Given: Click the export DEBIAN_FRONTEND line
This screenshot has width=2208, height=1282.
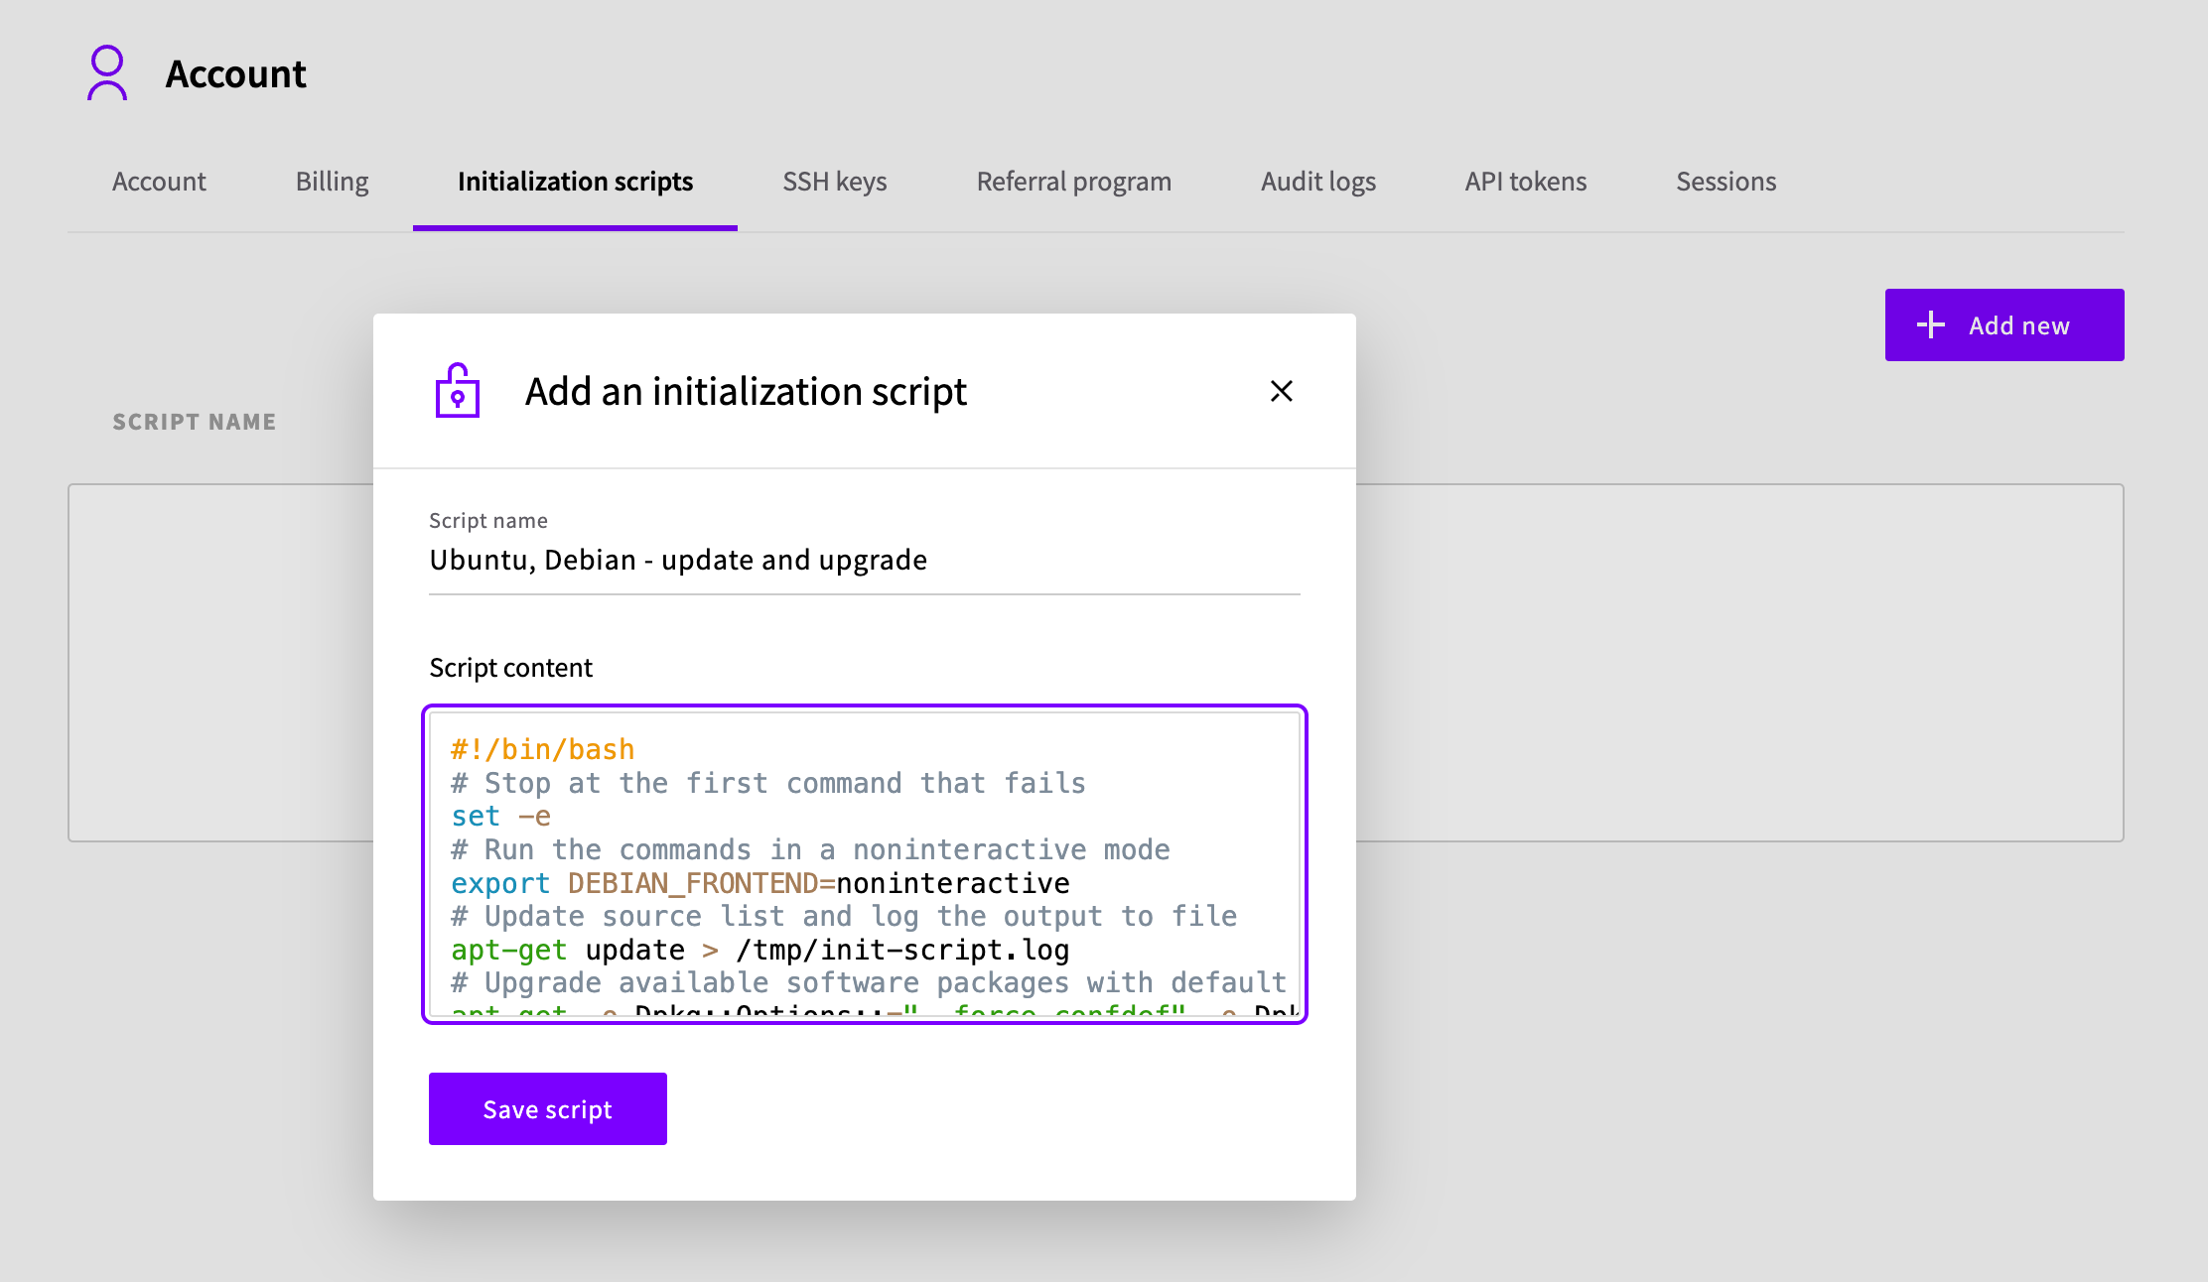Looking at the screenshot, I should (x=760, y=883).
